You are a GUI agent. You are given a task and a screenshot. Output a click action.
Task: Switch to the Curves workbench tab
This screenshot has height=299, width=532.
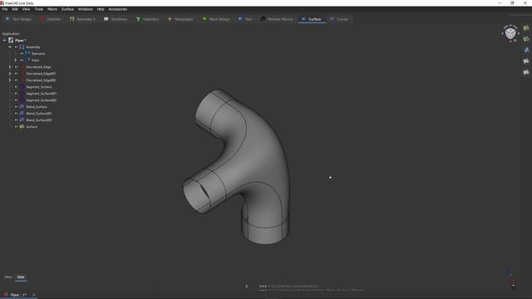339,19
